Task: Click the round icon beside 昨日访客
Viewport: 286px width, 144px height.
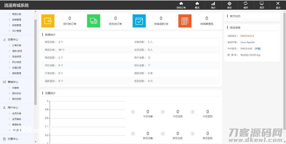Action: (133, 134)
